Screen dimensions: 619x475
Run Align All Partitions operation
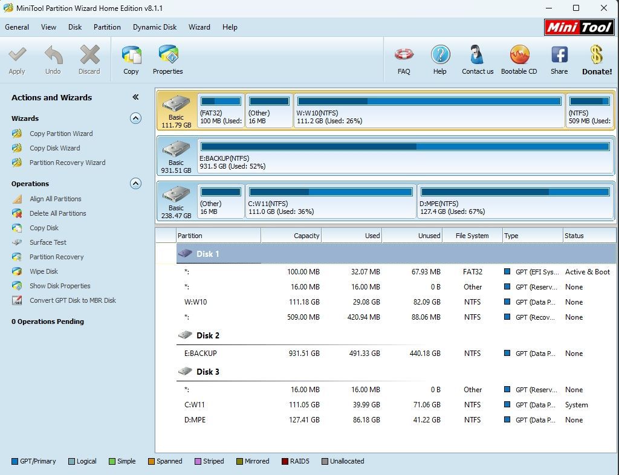(55, 199)
